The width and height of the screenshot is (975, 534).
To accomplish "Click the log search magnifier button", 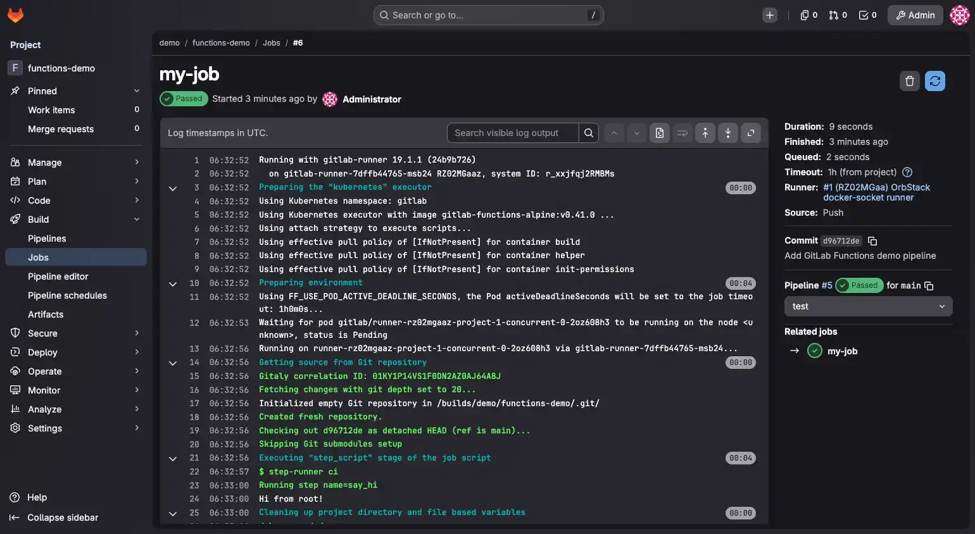I will 589,133.
